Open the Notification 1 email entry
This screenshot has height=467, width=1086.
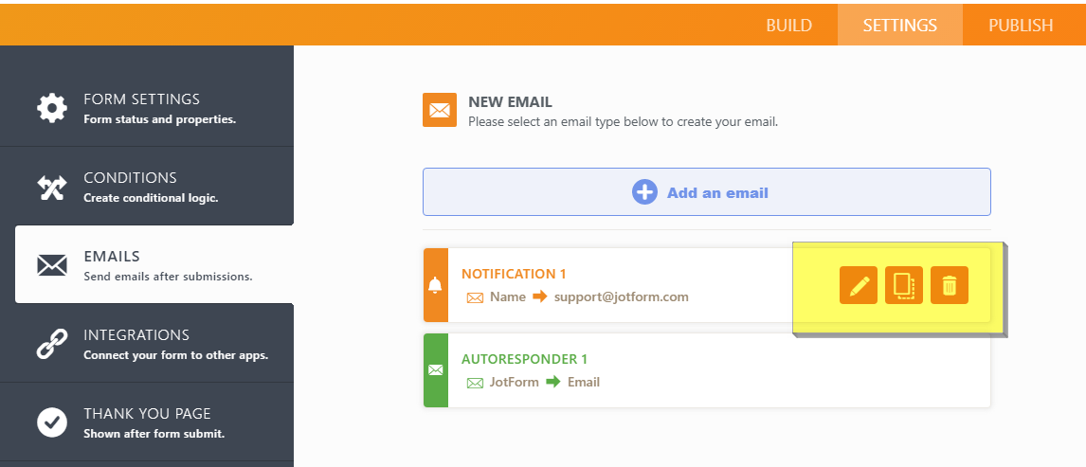click(514, 274)
